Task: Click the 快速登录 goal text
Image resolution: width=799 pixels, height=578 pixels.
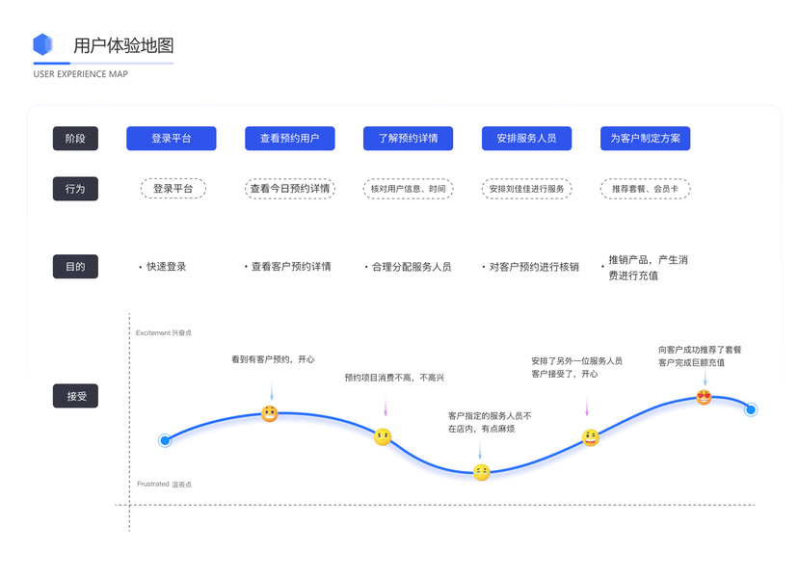Action: pyautogui.click(x=166, y=266)
